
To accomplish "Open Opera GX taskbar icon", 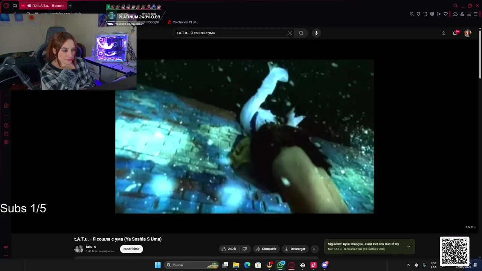I will tap(291, 265).
